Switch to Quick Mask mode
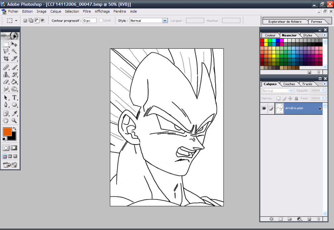Viewport: 334px width, 230px height. pyautogui.click(x=14, y=148)
